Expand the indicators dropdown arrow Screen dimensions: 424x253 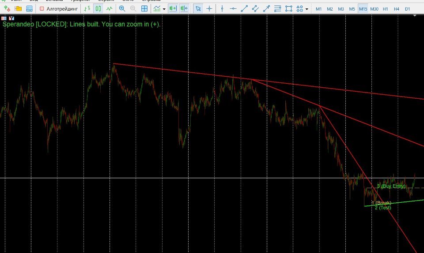click(x=164, y=9)
